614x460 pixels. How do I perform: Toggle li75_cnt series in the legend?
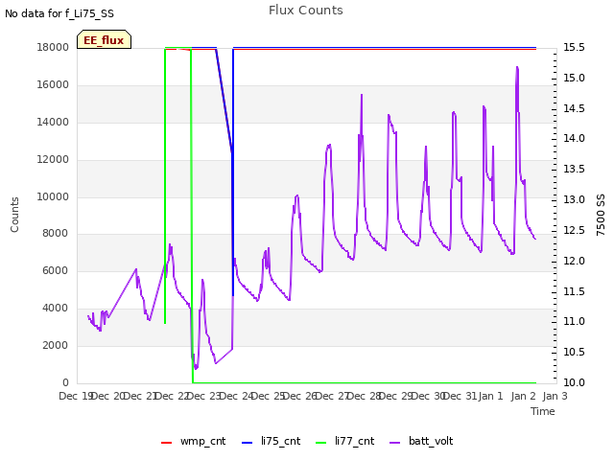[272, 441]
